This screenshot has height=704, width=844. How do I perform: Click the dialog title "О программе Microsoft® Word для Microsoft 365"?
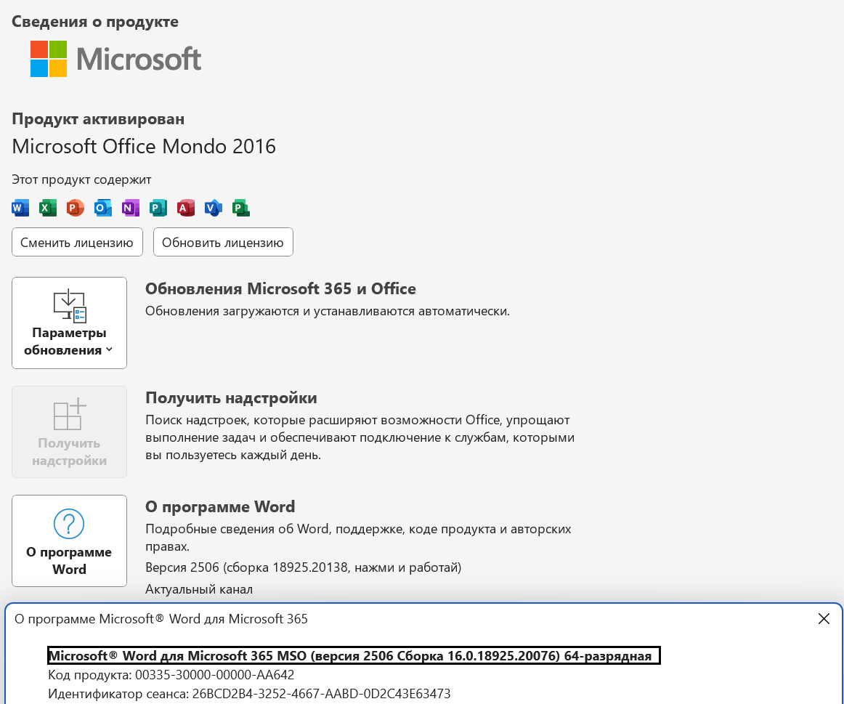(x=161, y=619)
